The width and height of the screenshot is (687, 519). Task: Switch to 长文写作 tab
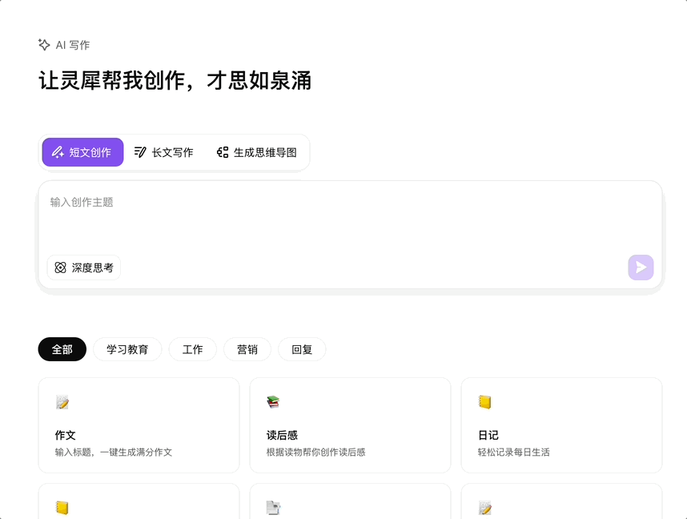click(x=164, y=152)
